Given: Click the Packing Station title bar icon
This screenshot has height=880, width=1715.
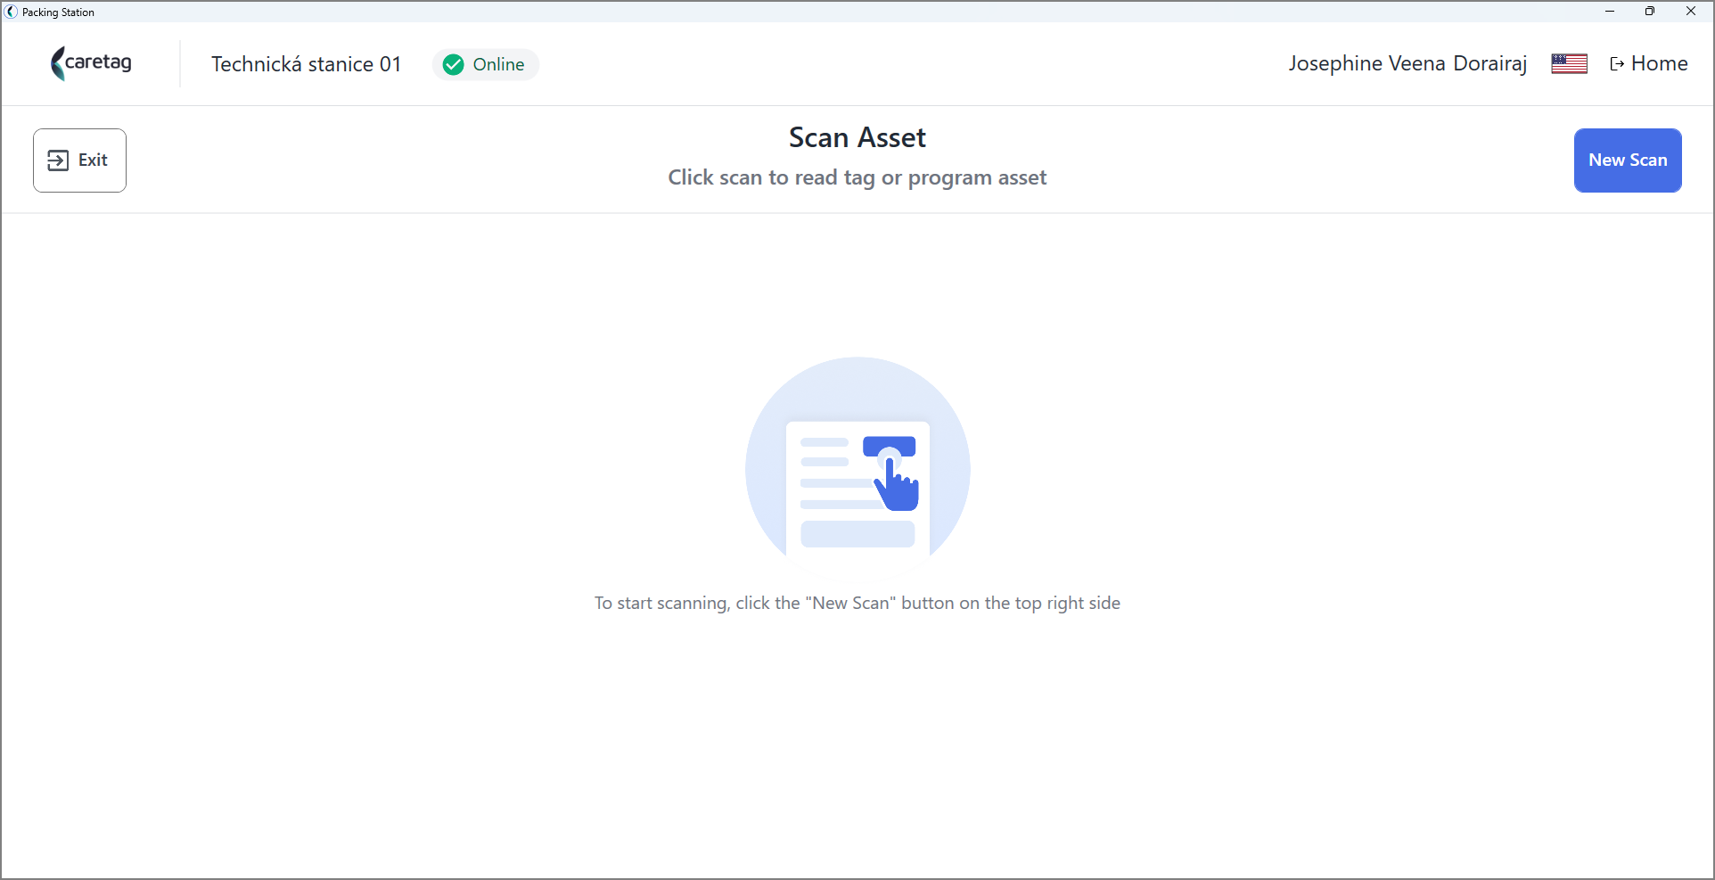Looking at the screenshot, I should tap(11, 12).
